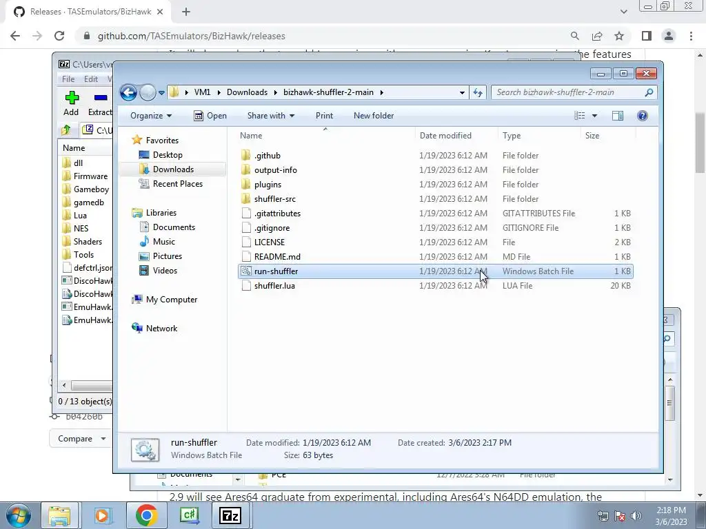Open a new Chrome tab
Viewport: 706px width, 529px height.
(x=186, y=12)
